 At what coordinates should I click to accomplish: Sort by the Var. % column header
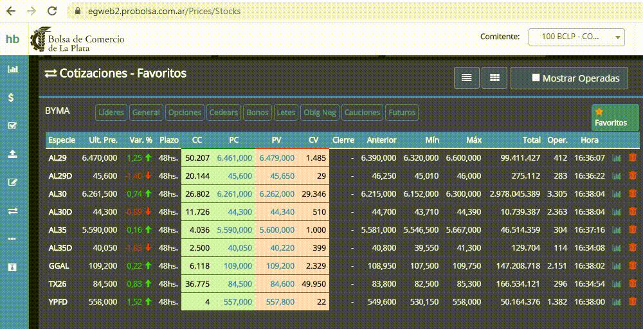(x=140, y=140)
